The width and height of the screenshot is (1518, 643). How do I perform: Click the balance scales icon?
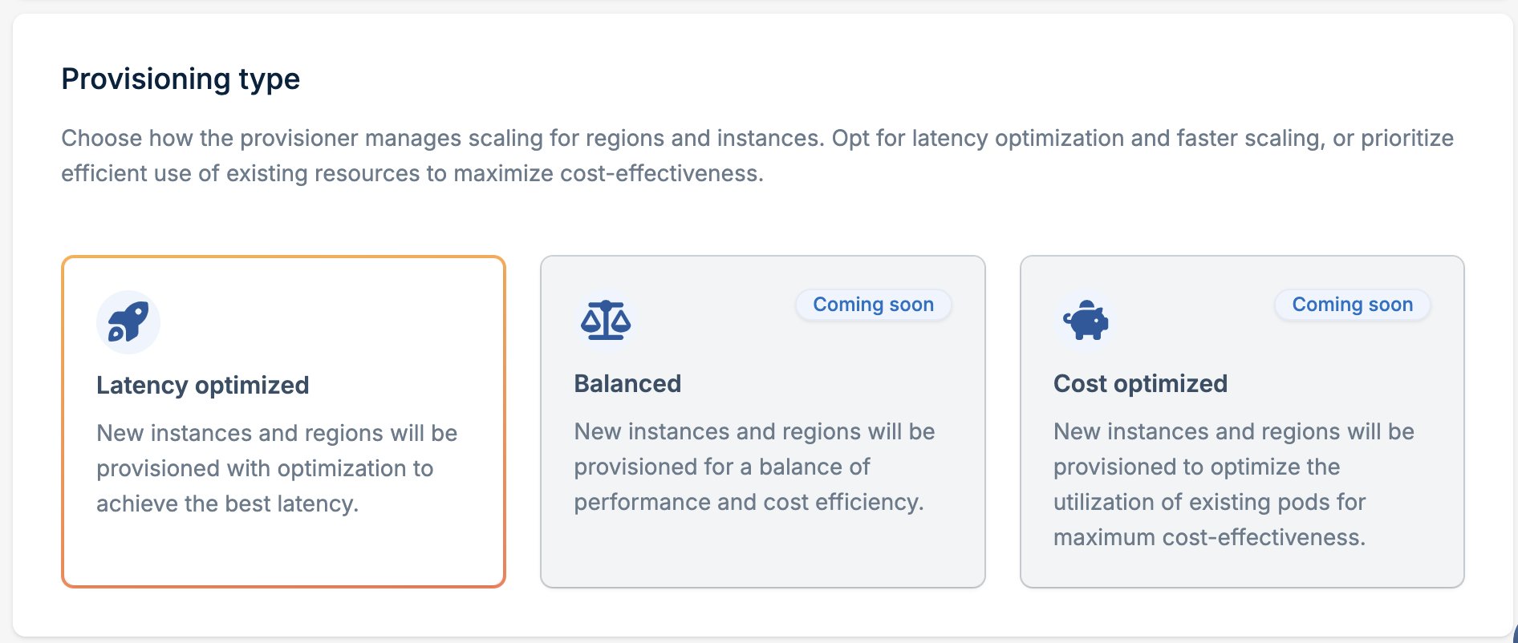click(x=606, y=321)
